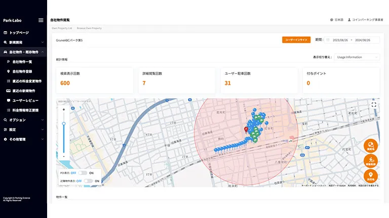Viewport: 389px width, 218px height.
Task: Click the top orange circular search button on map
Action: pos(371,145)
